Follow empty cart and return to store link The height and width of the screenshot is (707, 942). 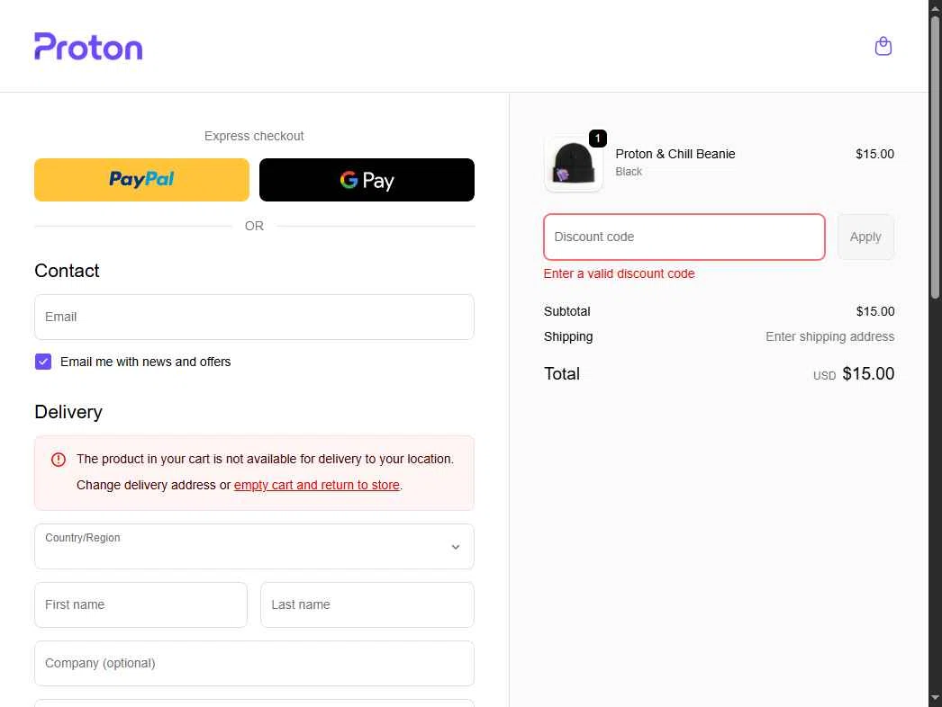click(x=317, y=485)
